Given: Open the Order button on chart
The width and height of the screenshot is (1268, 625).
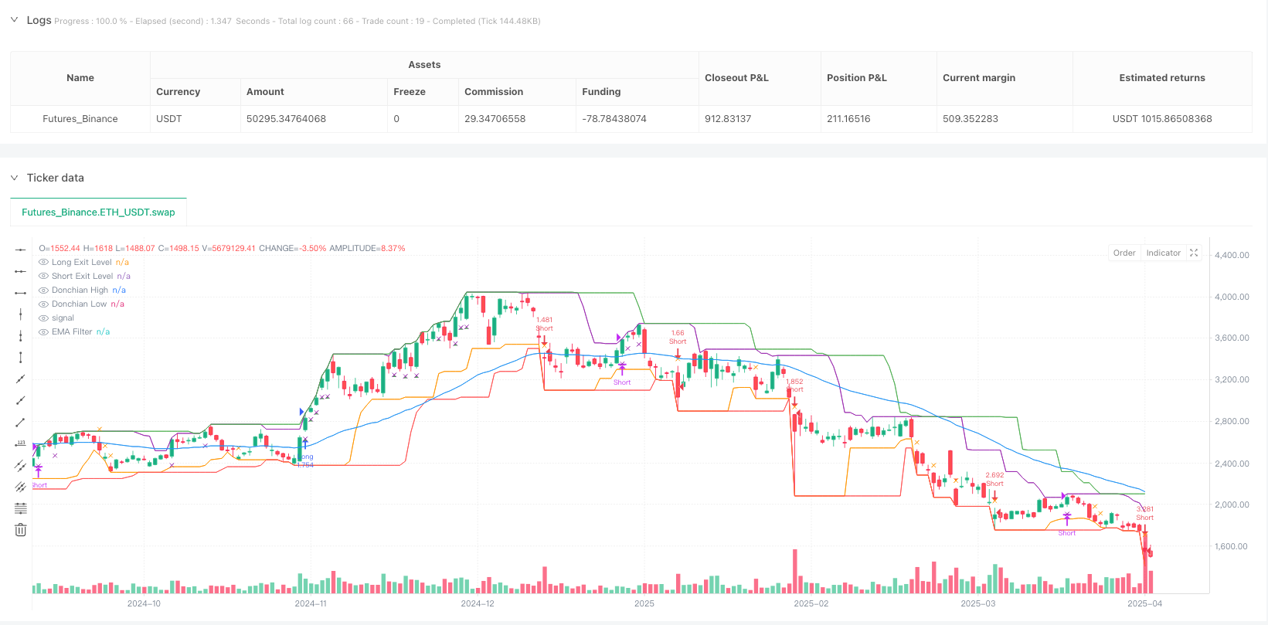Looking at the screenshot, I should tap(1124, 253).
